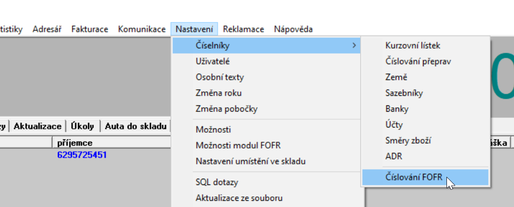
Task: Switch to the Úkoly tab
Action: click(82, 126)
